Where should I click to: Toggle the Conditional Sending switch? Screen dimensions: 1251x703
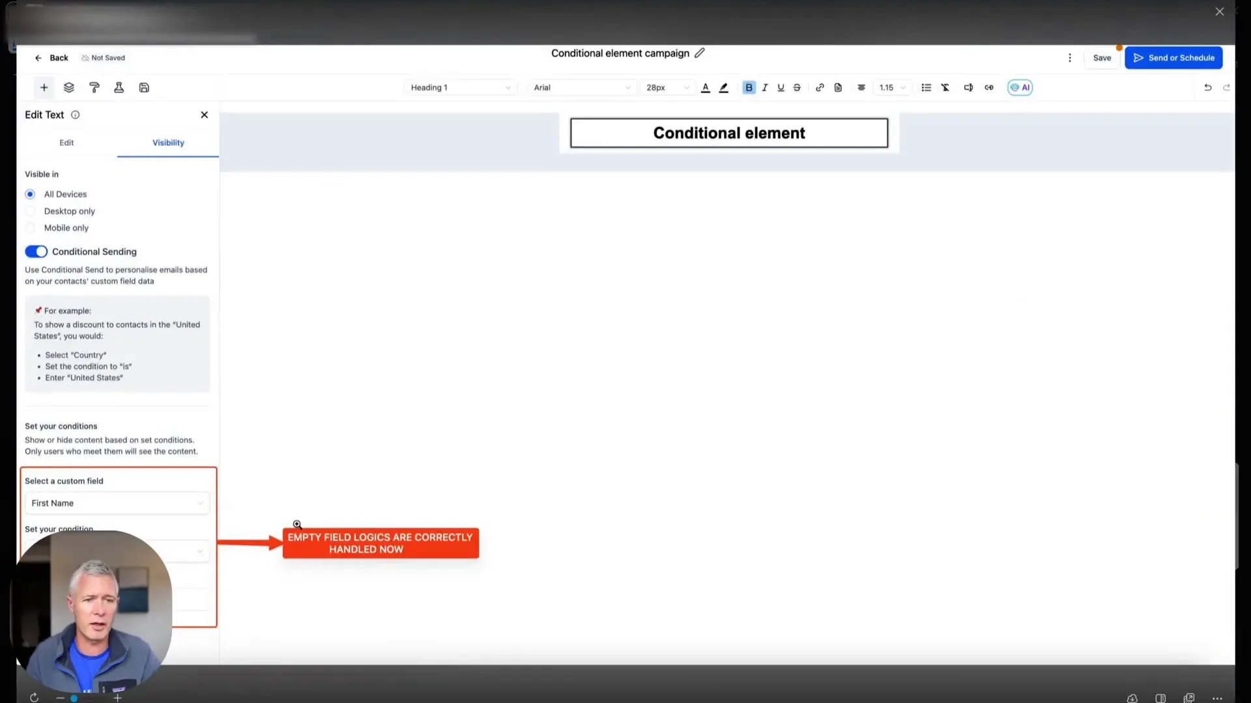(36, 251)
